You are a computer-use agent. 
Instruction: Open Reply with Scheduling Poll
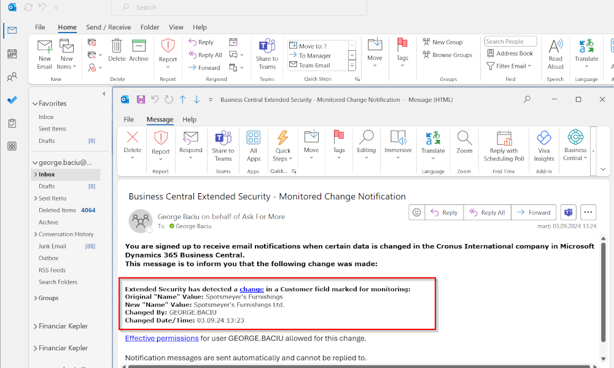503,147
